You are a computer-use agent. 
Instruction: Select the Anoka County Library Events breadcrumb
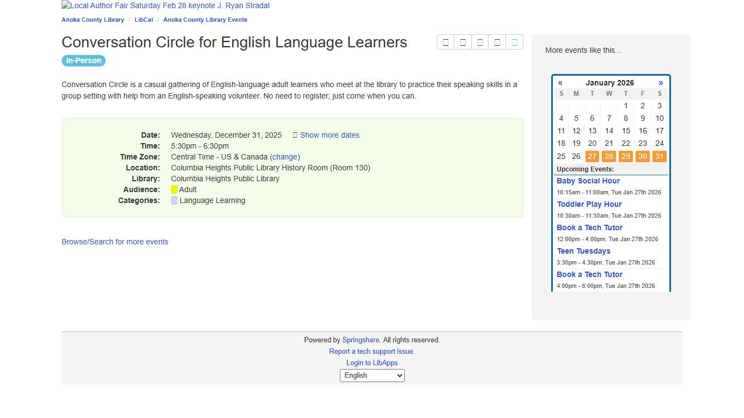point(205,20)
